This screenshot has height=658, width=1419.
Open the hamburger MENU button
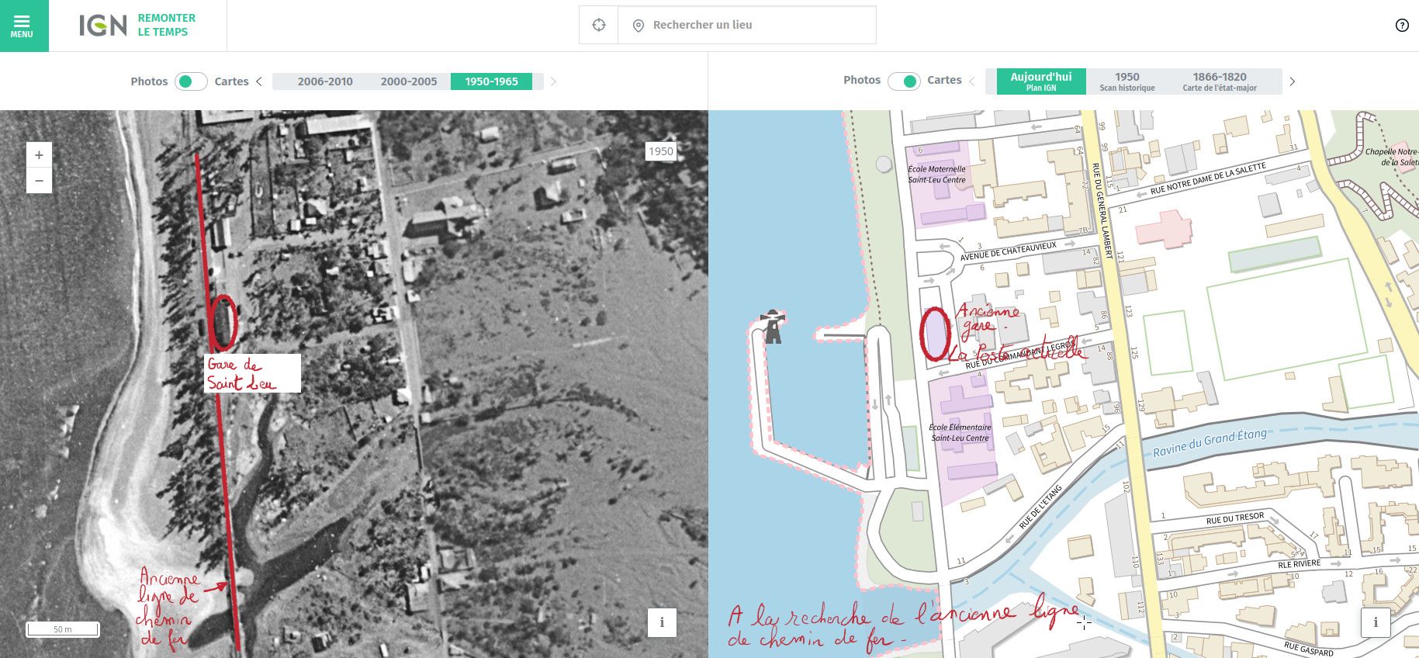[23, 26]
